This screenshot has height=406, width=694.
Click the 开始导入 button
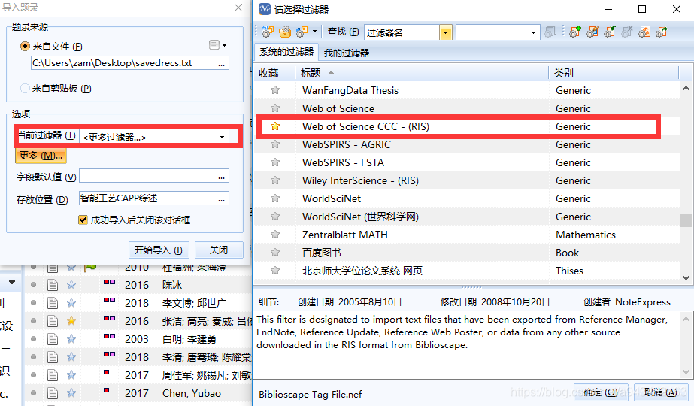click(x=159, y=250)
